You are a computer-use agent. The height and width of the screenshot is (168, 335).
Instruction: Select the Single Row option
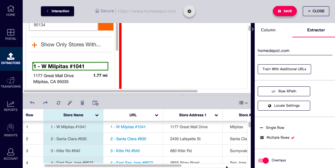(275, 128)
